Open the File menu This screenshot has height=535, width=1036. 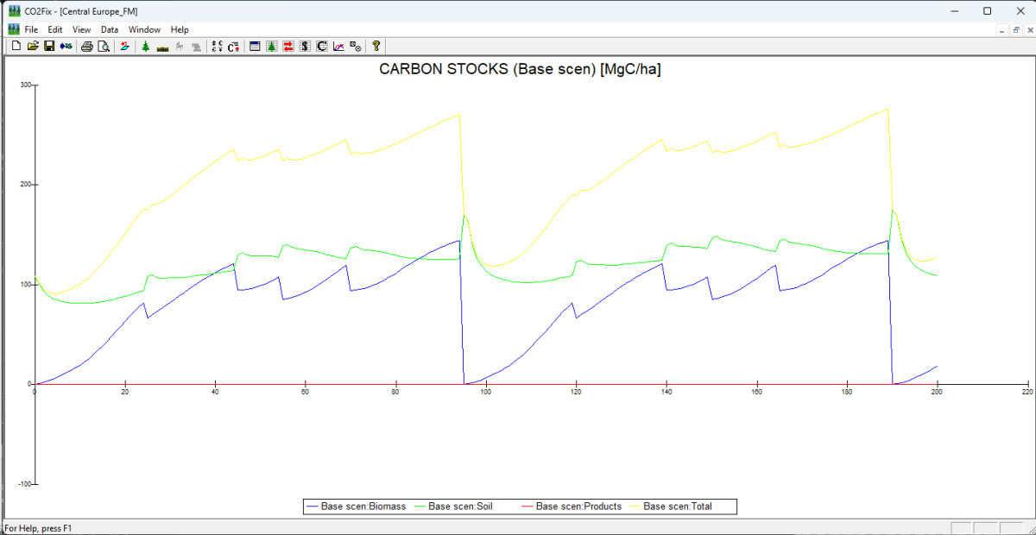coord(31,29)
